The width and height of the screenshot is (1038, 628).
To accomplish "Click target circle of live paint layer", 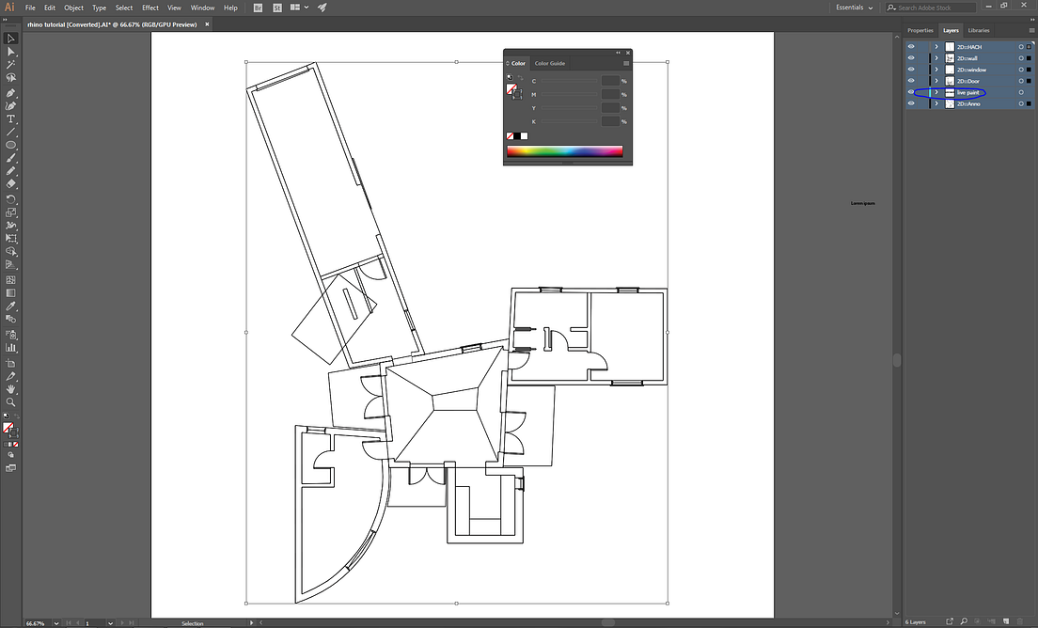I will point(1021,93).
